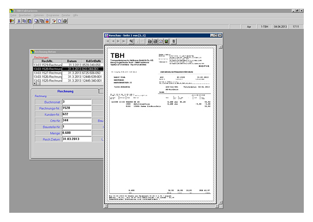The width and height of the screenshot is (313, 222).
Task: Click the first of the two adjacent document-copy icons
Action: coord(36,21)
